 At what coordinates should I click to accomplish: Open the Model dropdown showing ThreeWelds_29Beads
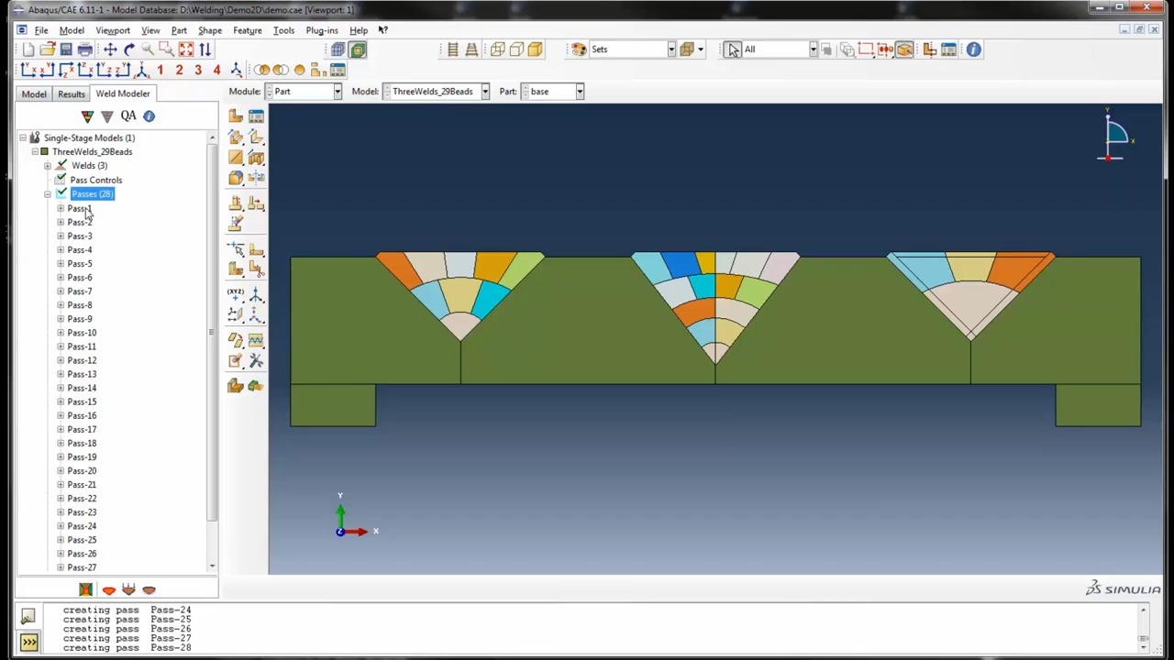point(436,92)
